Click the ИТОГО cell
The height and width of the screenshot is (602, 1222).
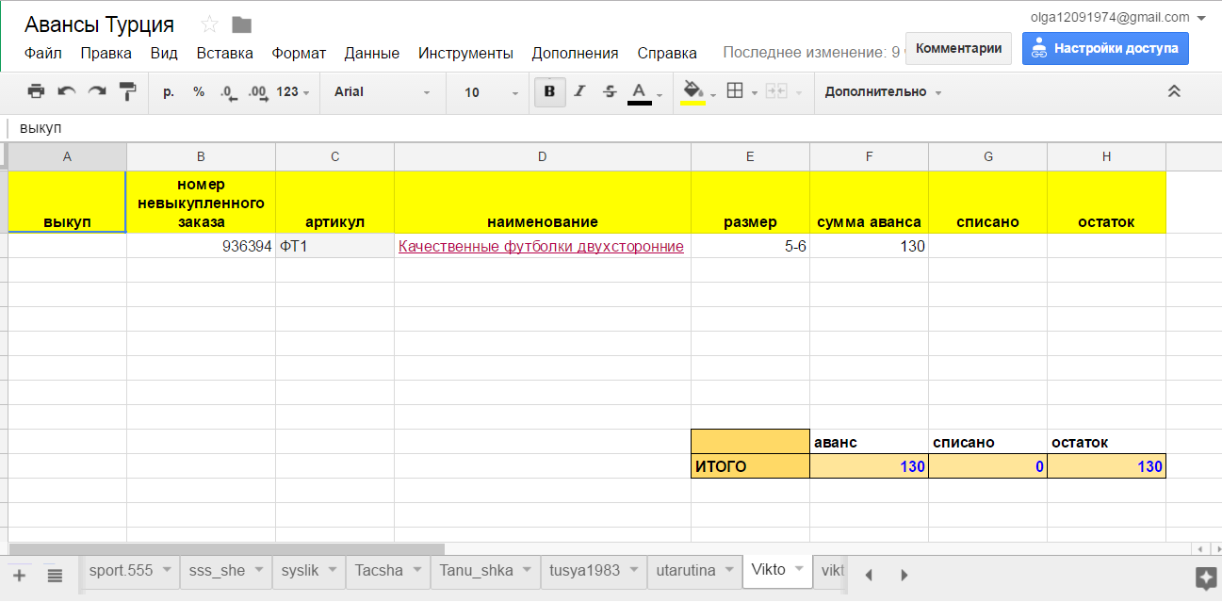pyautogui.click(x=750, y=466)
